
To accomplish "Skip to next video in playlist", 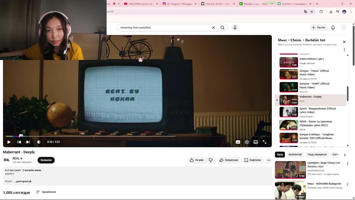I will 28,142.
